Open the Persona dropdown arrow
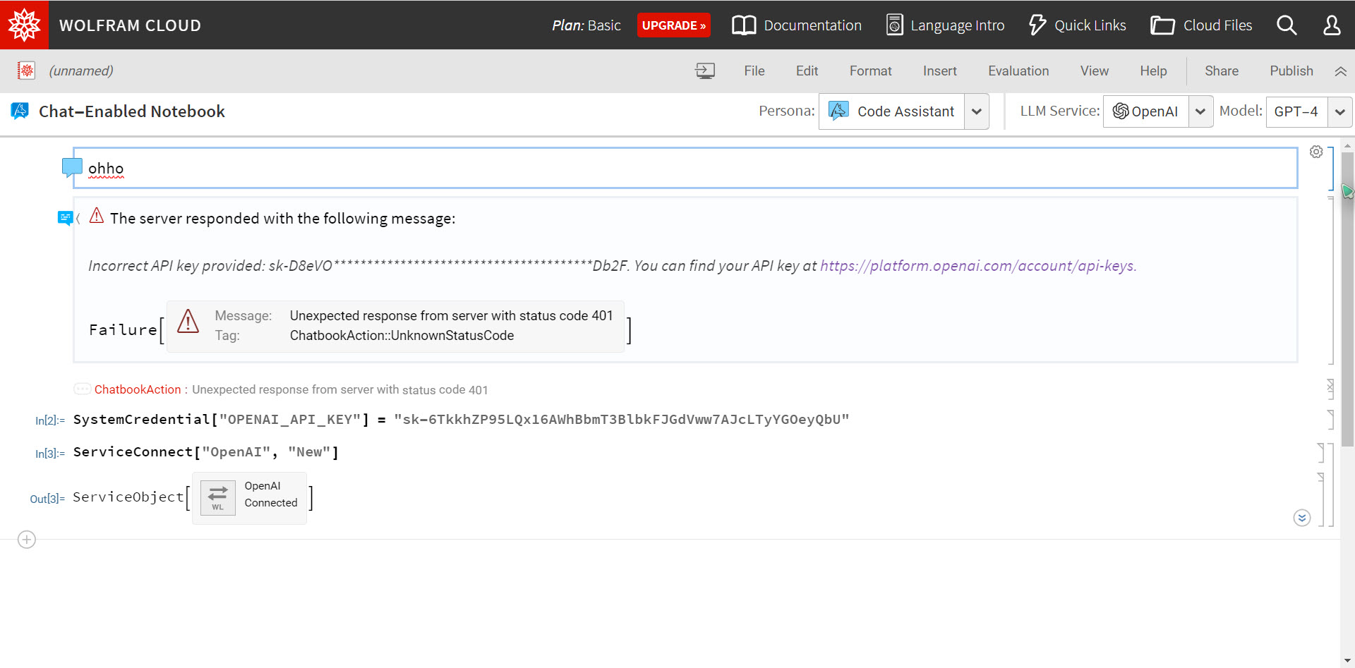The width and height of the screenshot is (1355, 668). click(x=977, y=111)
